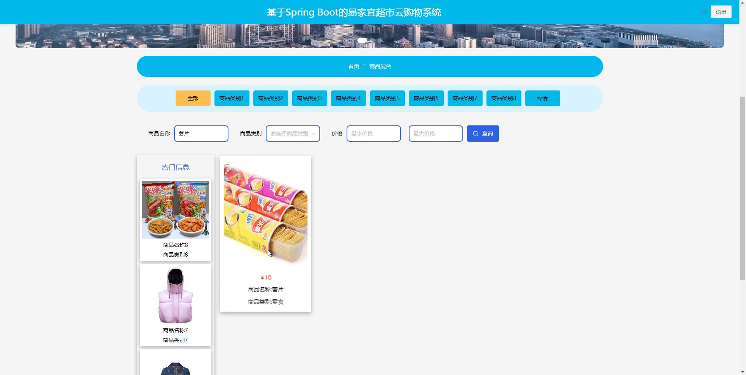This screenshot has height=375, width=746.
Task: Open the denim jacket hot item thumbnail
Action: [x=176, y=368]
